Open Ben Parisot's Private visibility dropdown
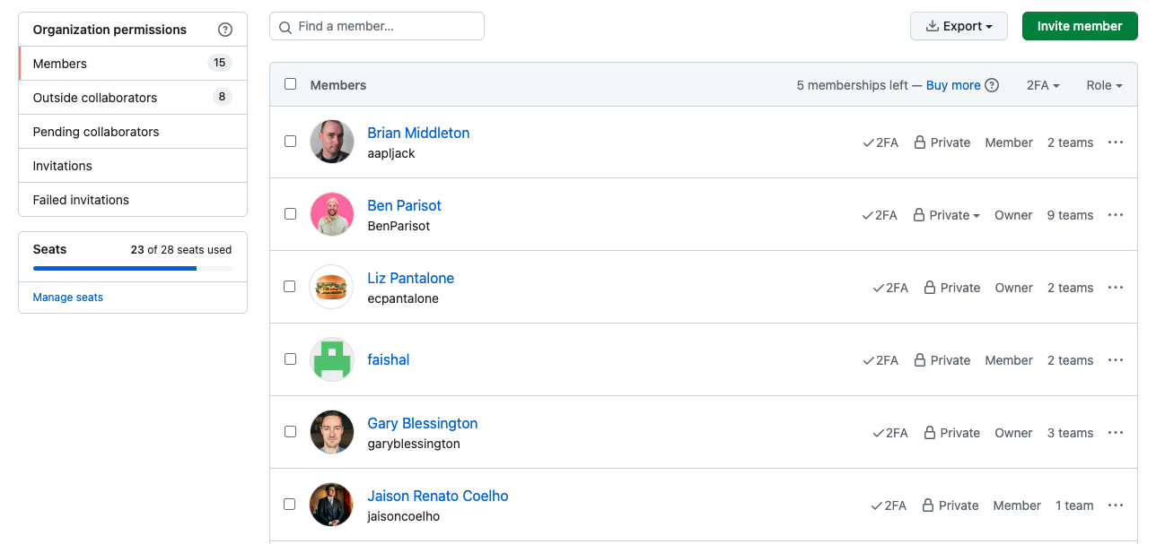This screenshot has width=1165, height=544. point(947,215)
